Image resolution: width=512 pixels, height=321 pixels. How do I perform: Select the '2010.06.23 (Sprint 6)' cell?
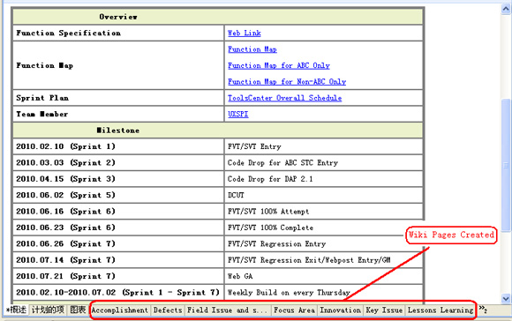pyautogui.click(x=118, y=228)
